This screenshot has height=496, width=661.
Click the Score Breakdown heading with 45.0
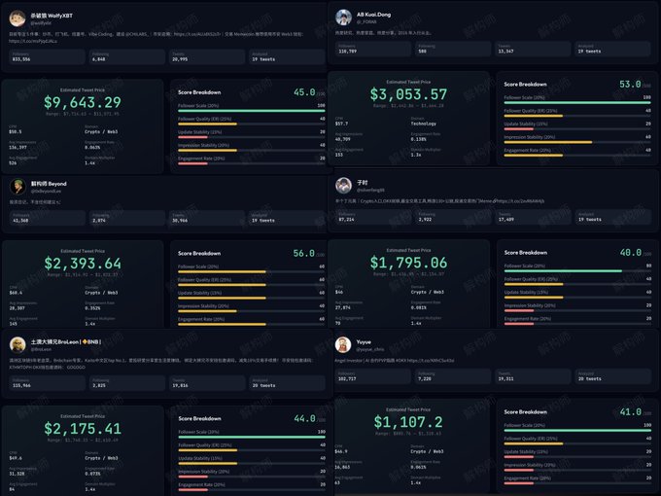pos(200,91)
